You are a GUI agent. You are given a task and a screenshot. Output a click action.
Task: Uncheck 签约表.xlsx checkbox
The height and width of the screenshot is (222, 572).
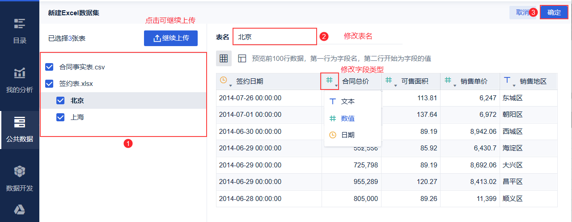(50, 84)
